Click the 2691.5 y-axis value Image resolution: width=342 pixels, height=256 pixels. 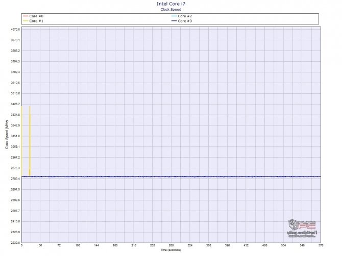pos(15,189)
